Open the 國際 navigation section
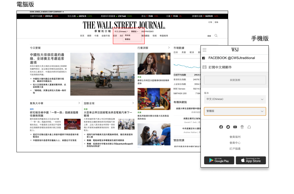 (x=89, y=36)
